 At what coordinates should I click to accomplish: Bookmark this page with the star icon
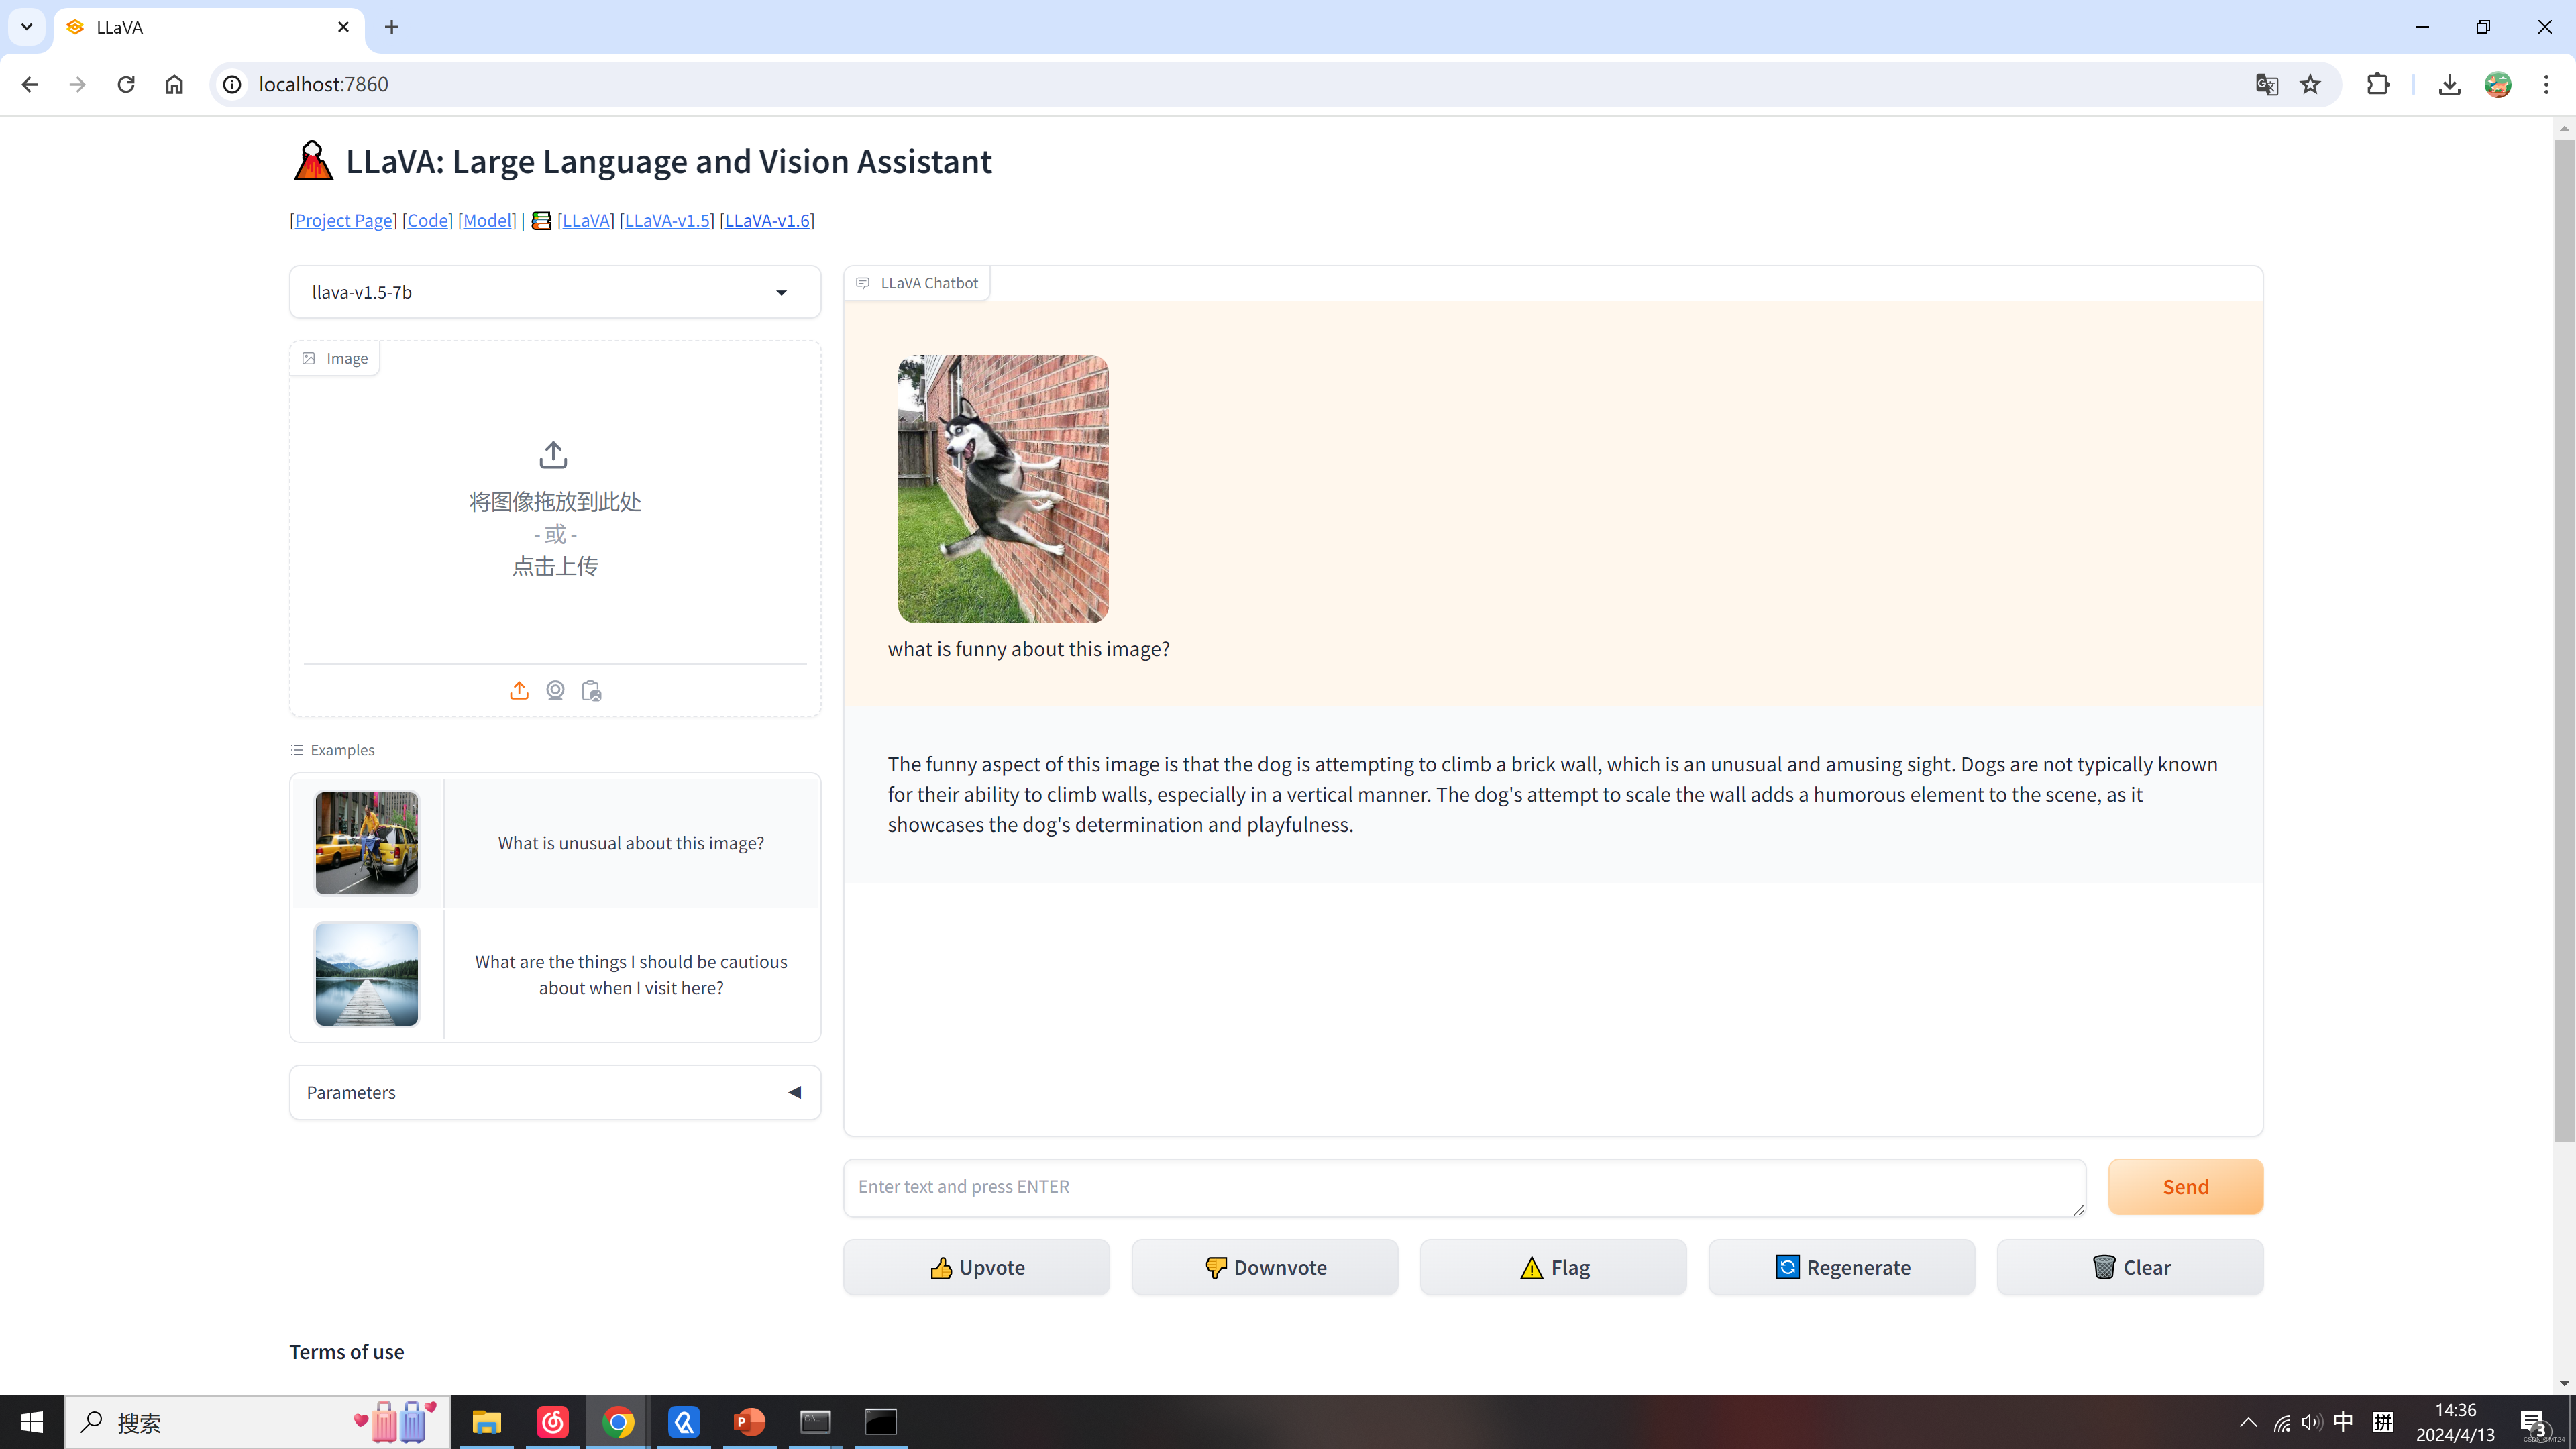coord(2310,84)
